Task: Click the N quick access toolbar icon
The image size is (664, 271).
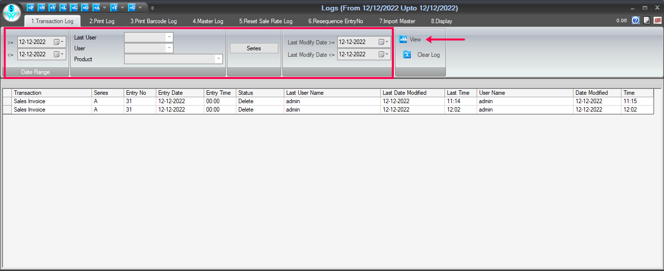Action: click(x=42, y=7)
